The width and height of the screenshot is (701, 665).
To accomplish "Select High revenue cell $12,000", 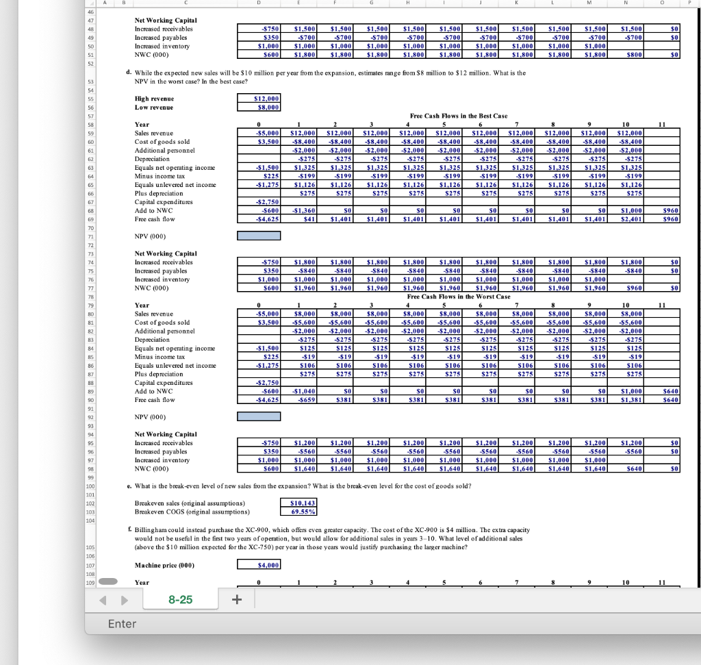I will (259, 99).
